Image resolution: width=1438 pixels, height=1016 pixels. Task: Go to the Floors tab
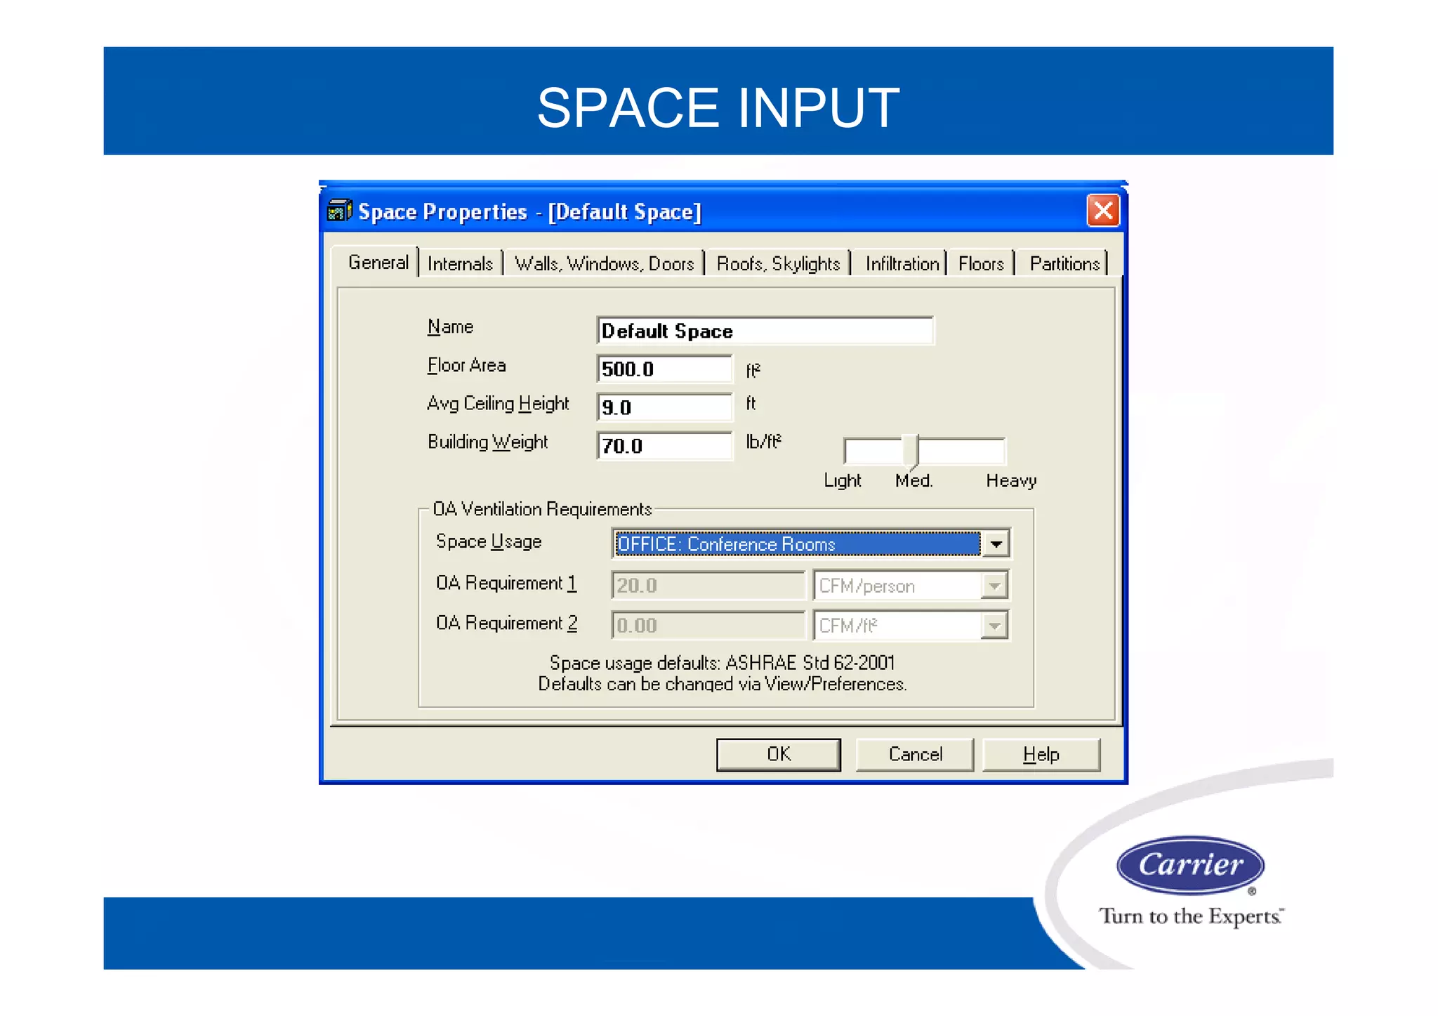(x=981, y=263)
